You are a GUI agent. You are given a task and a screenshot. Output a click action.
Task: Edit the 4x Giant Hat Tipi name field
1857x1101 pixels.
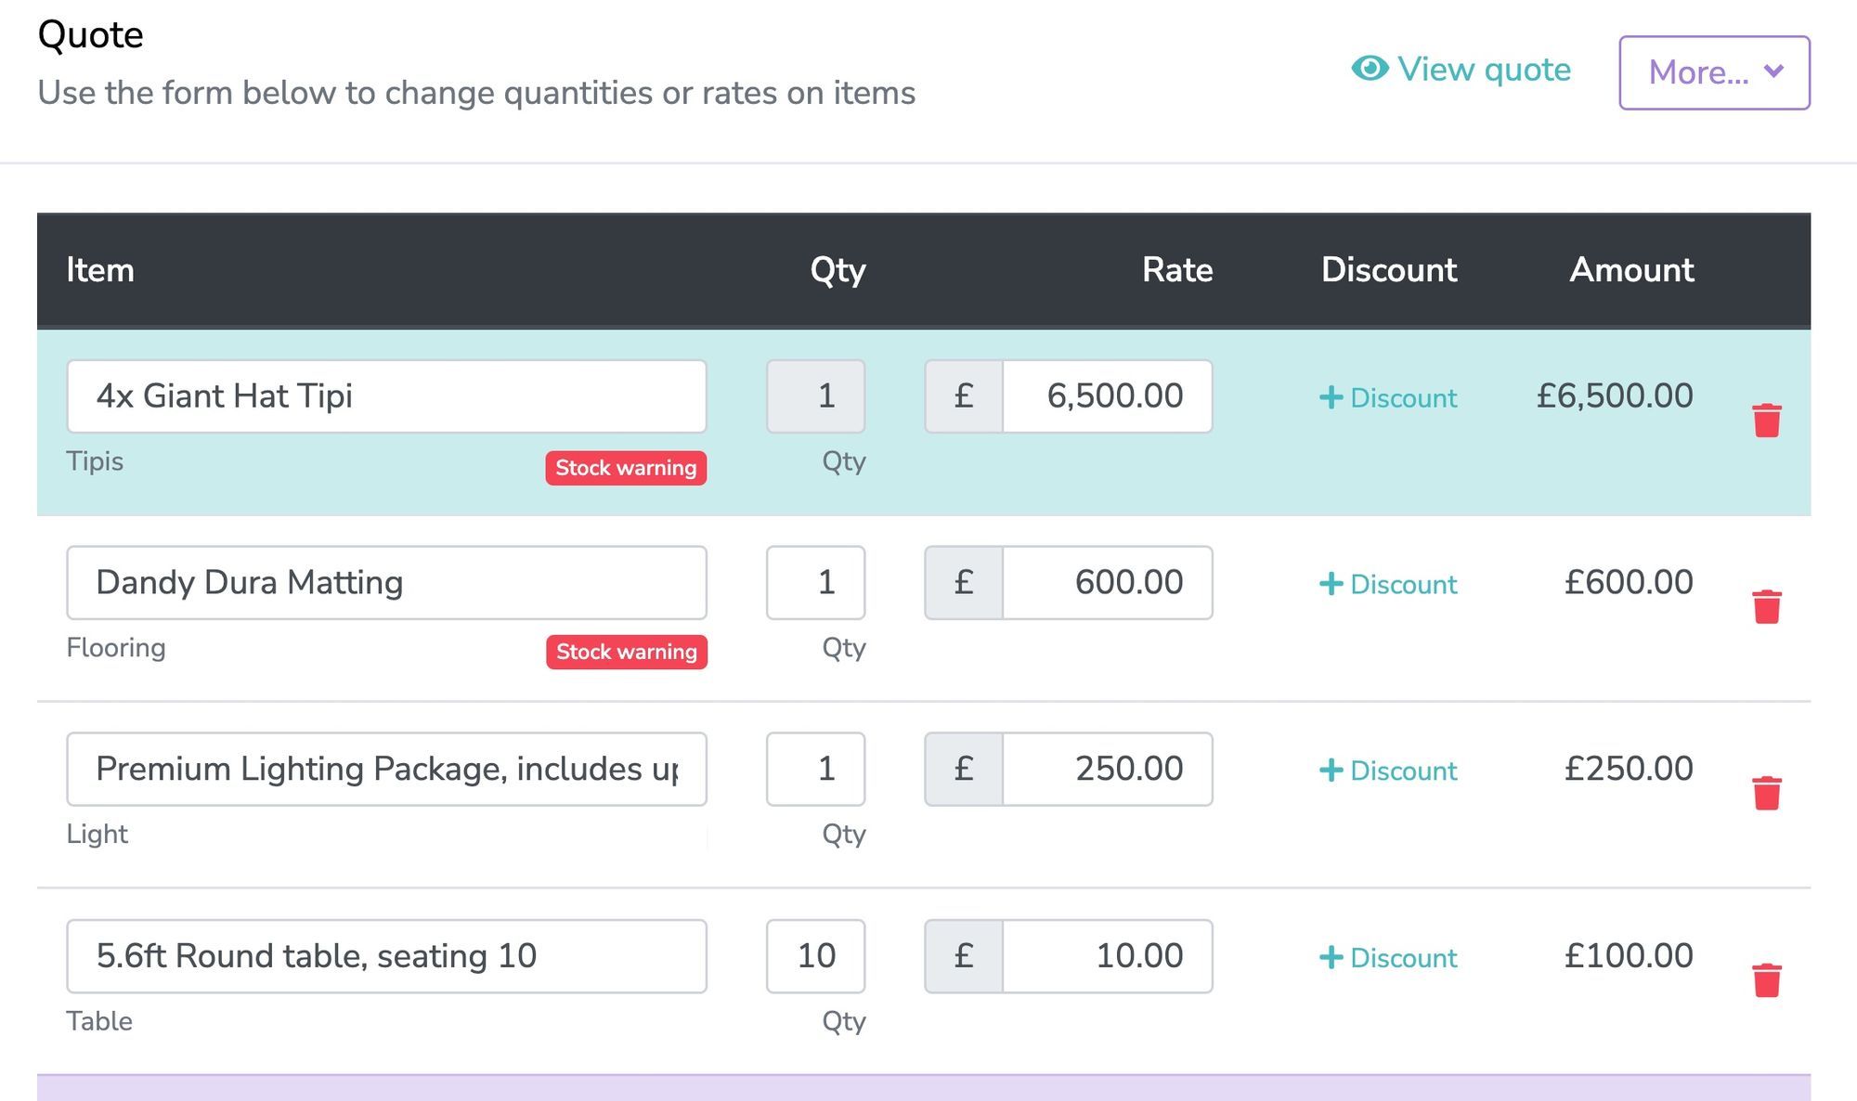click(x=386, y=396)
